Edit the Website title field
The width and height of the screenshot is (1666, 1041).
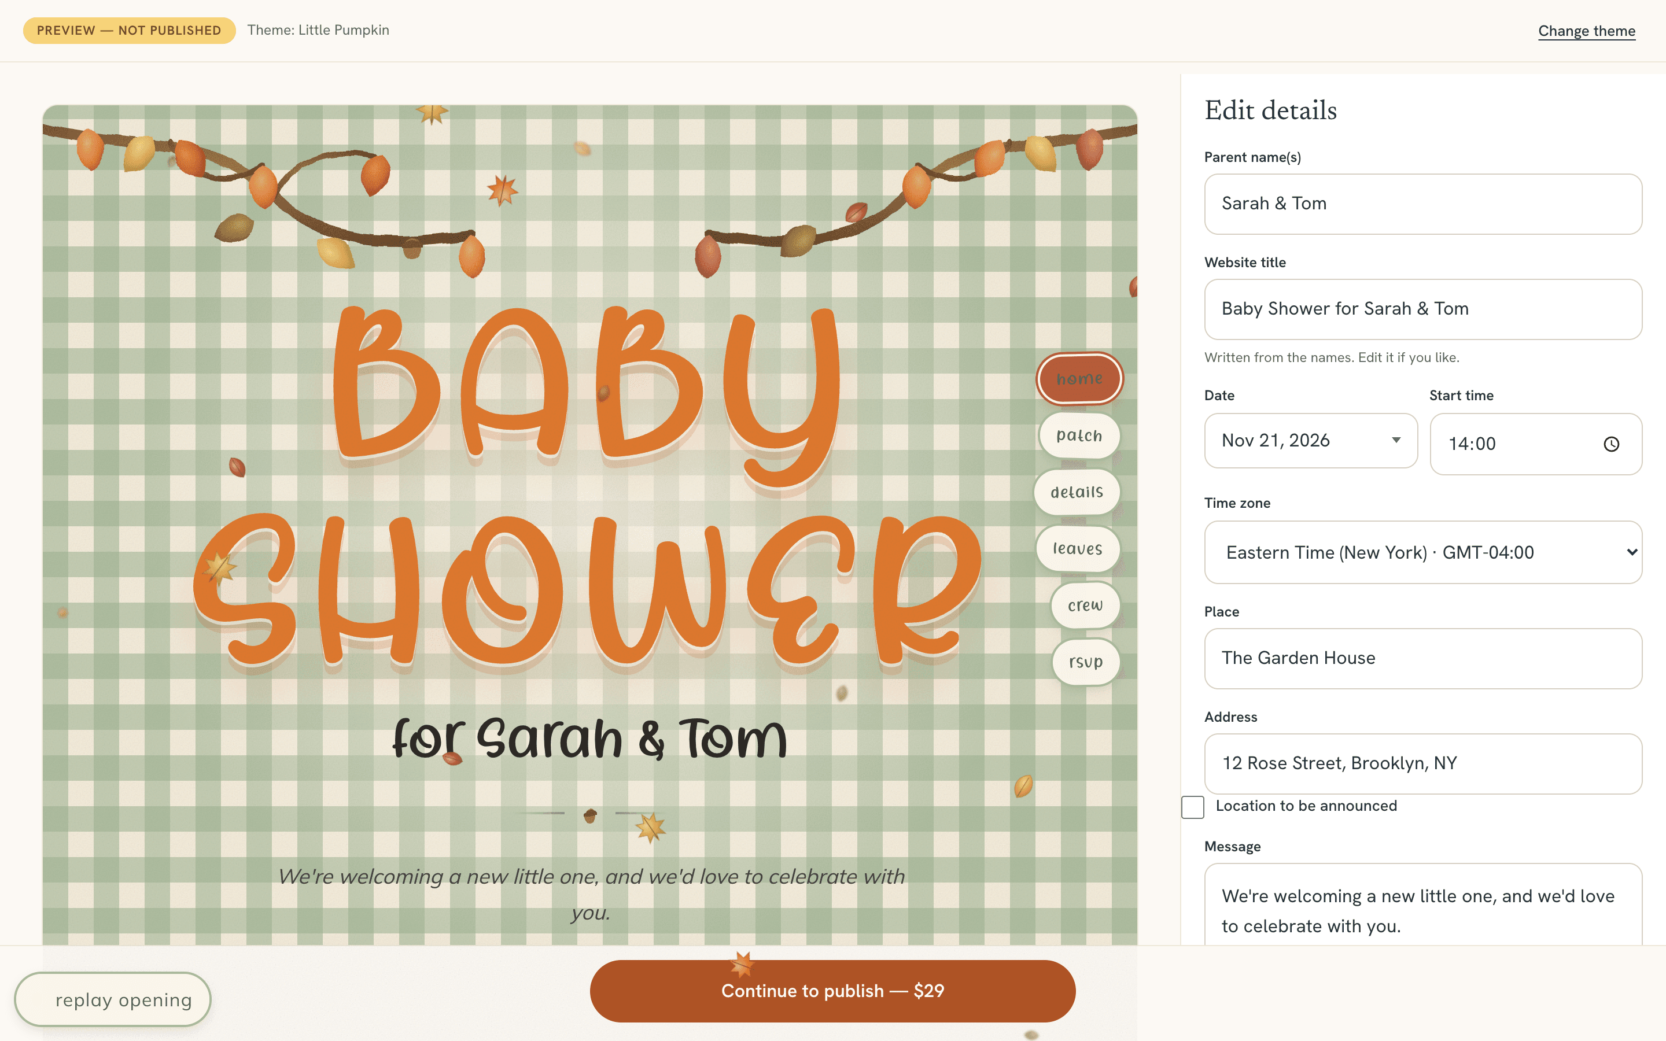[x=1423, y=309]
